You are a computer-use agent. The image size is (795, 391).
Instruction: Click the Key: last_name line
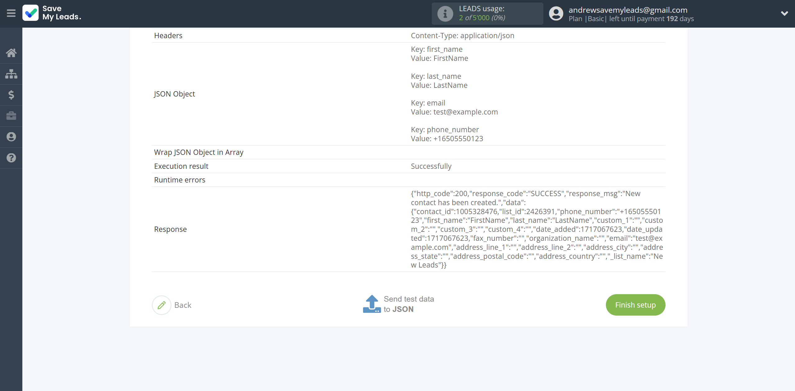pos(436,76)
